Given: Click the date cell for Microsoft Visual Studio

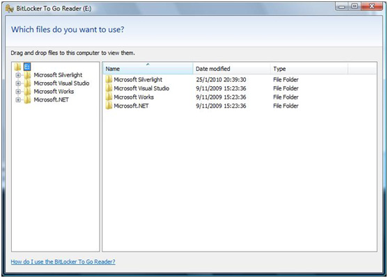Looking at the screenshot, I should (221, 88).
